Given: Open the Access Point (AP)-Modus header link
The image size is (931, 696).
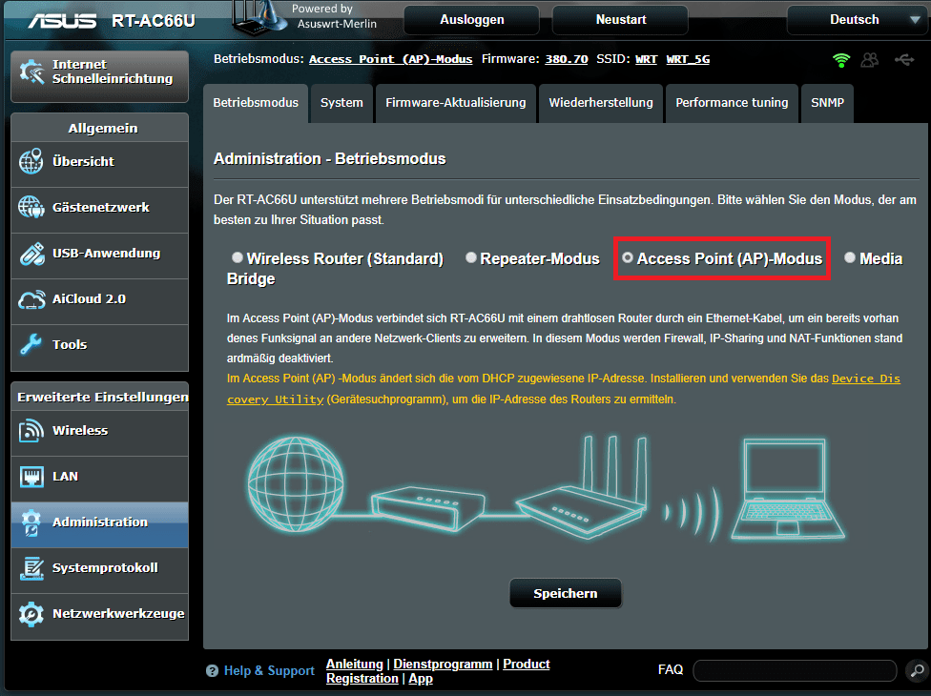Looking at the screenshot, I should (x=391, y=59).
